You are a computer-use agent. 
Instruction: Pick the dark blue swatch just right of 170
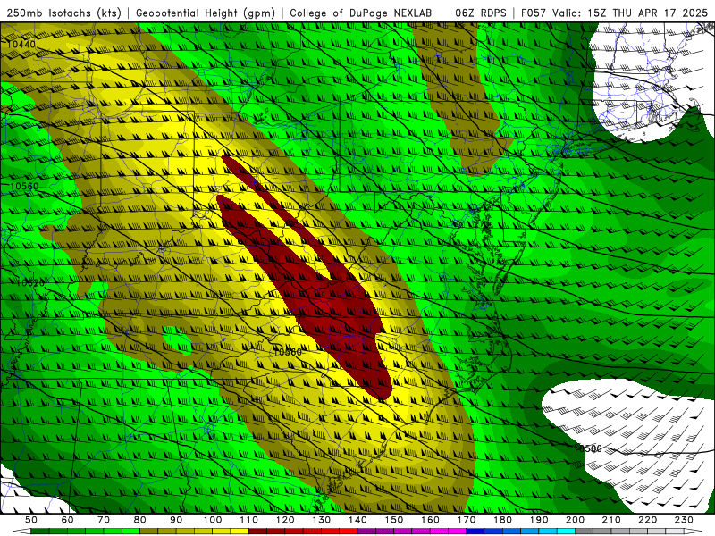[475, 532]
